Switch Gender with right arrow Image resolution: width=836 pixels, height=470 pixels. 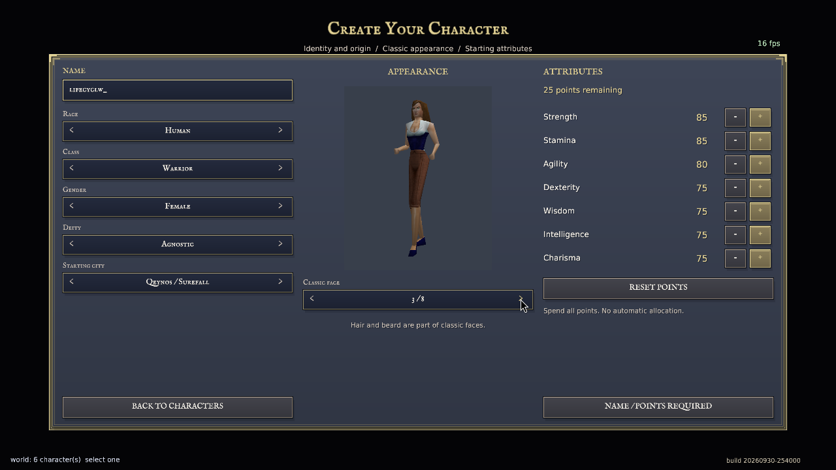[280, 206]
